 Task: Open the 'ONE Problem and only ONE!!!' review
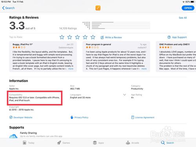pos(176,56)
